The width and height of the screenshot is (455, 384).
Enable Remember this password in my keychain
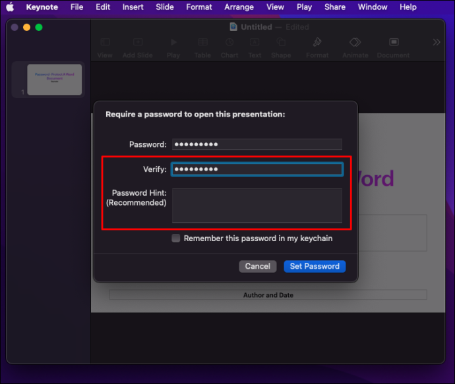[x=176, y=238]
